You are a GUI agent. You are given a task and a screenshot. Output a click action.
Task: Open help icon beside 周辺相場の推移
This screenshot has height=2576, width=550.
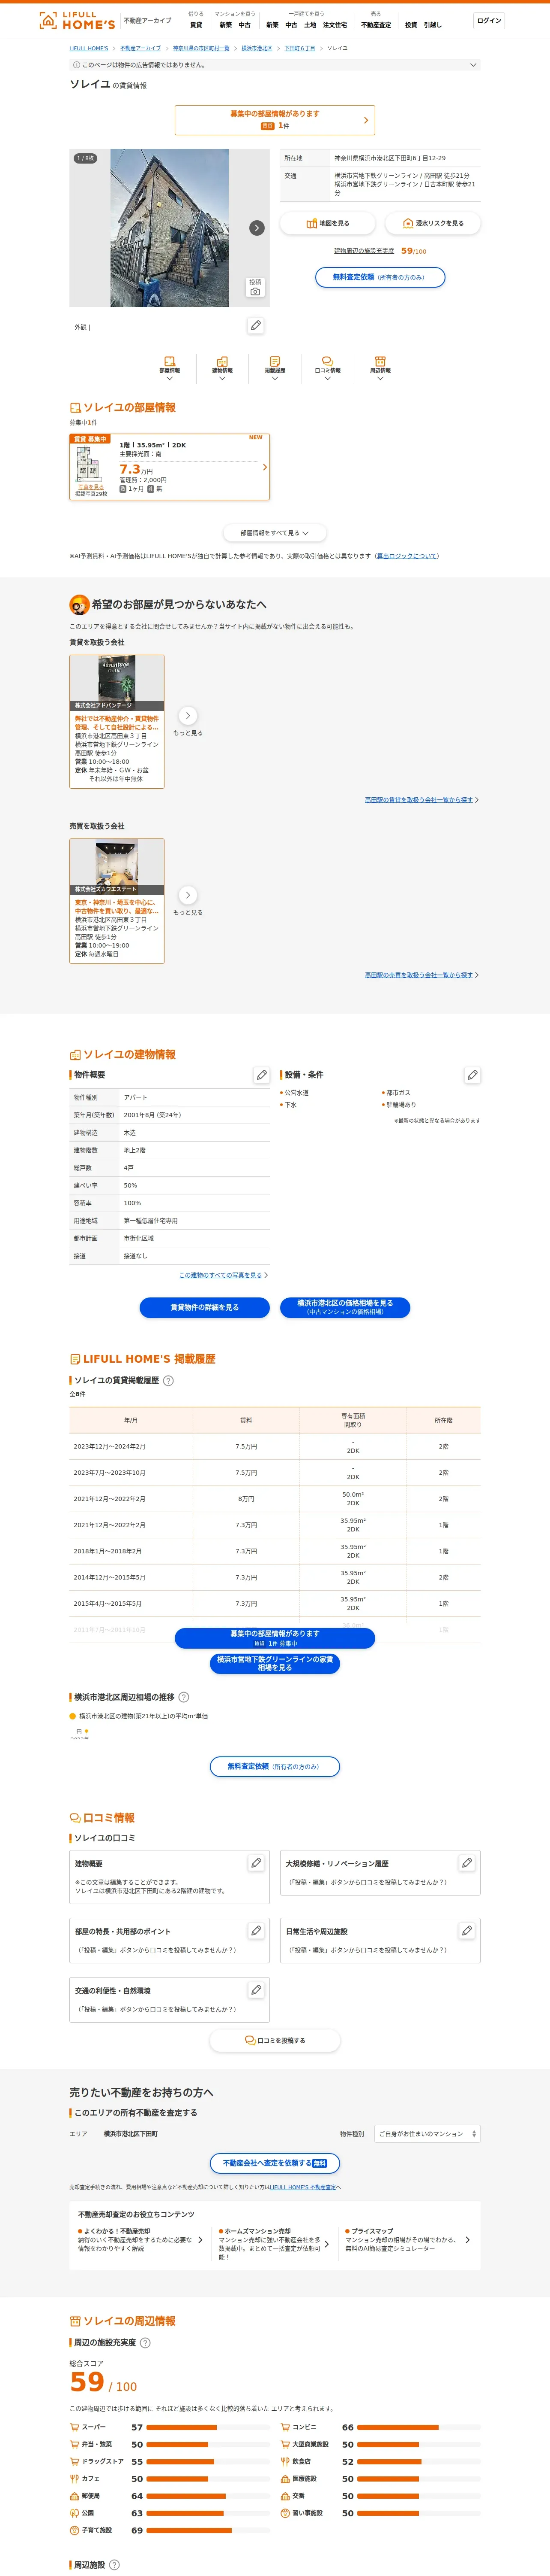point(184,1697)
